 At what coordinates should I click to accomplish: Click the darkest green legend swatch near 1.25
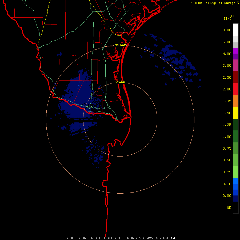point(235,125)
